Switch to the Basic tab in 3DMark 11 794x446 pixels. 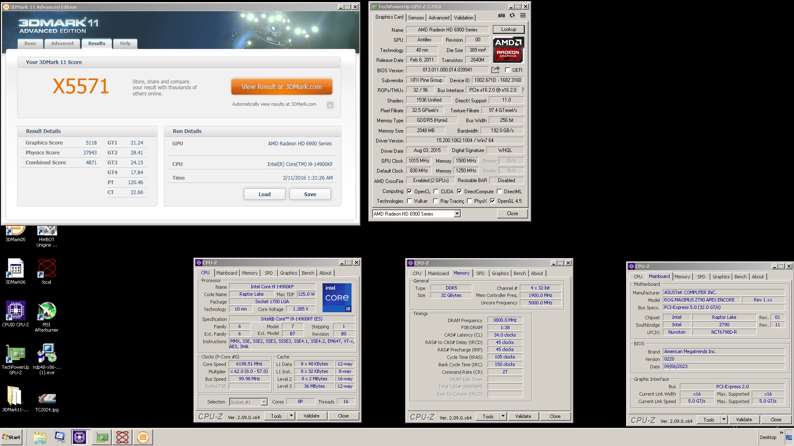point(30,43)
